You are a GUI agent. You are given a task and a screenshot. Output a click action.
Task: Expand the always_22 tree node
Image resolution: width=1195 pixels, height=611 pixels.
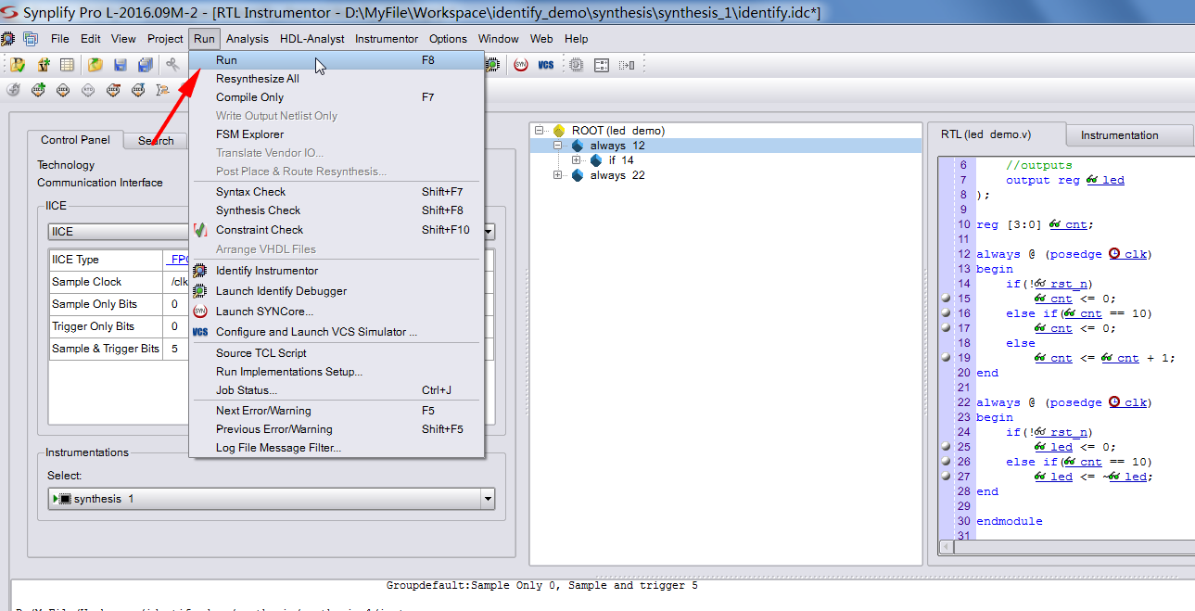click(x=558, y=175)
